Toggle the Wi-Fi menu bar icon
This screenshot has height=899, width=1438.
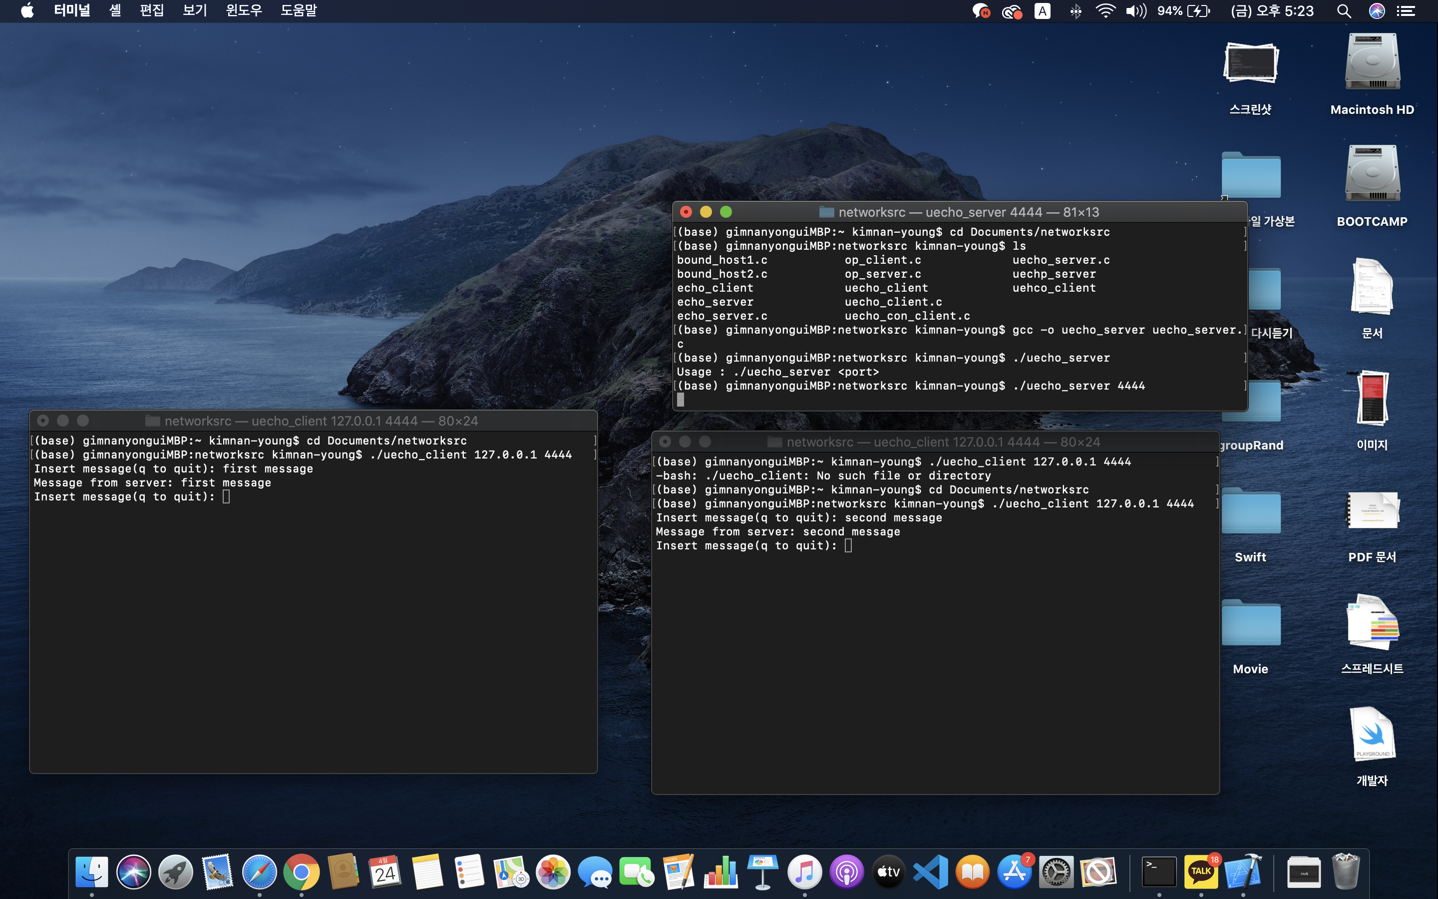(x=1105, y=10)
